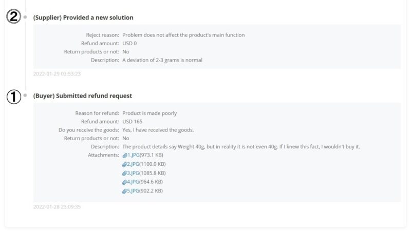Click the paperclip icon beside 1.JPG

pyautogui.click(x=125, y=156)
